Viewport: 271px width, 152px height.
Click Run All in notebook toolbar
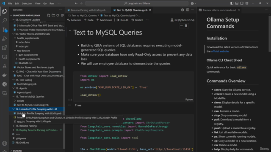122,20
